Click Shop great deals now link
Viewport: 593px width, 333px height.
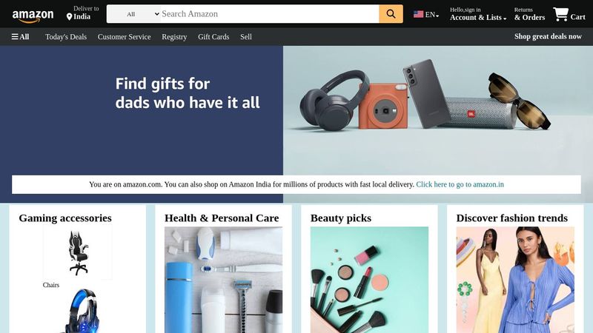coord(548,36)
